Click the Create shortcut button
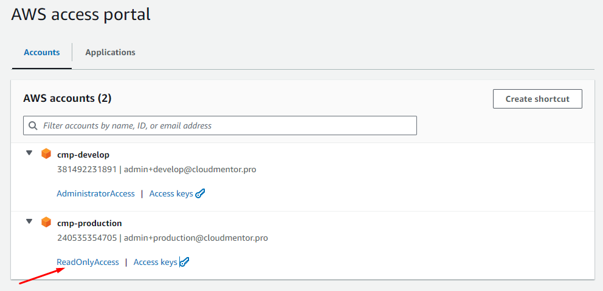The height and width of the screenshot is (291, 603). tap(537, 99)
